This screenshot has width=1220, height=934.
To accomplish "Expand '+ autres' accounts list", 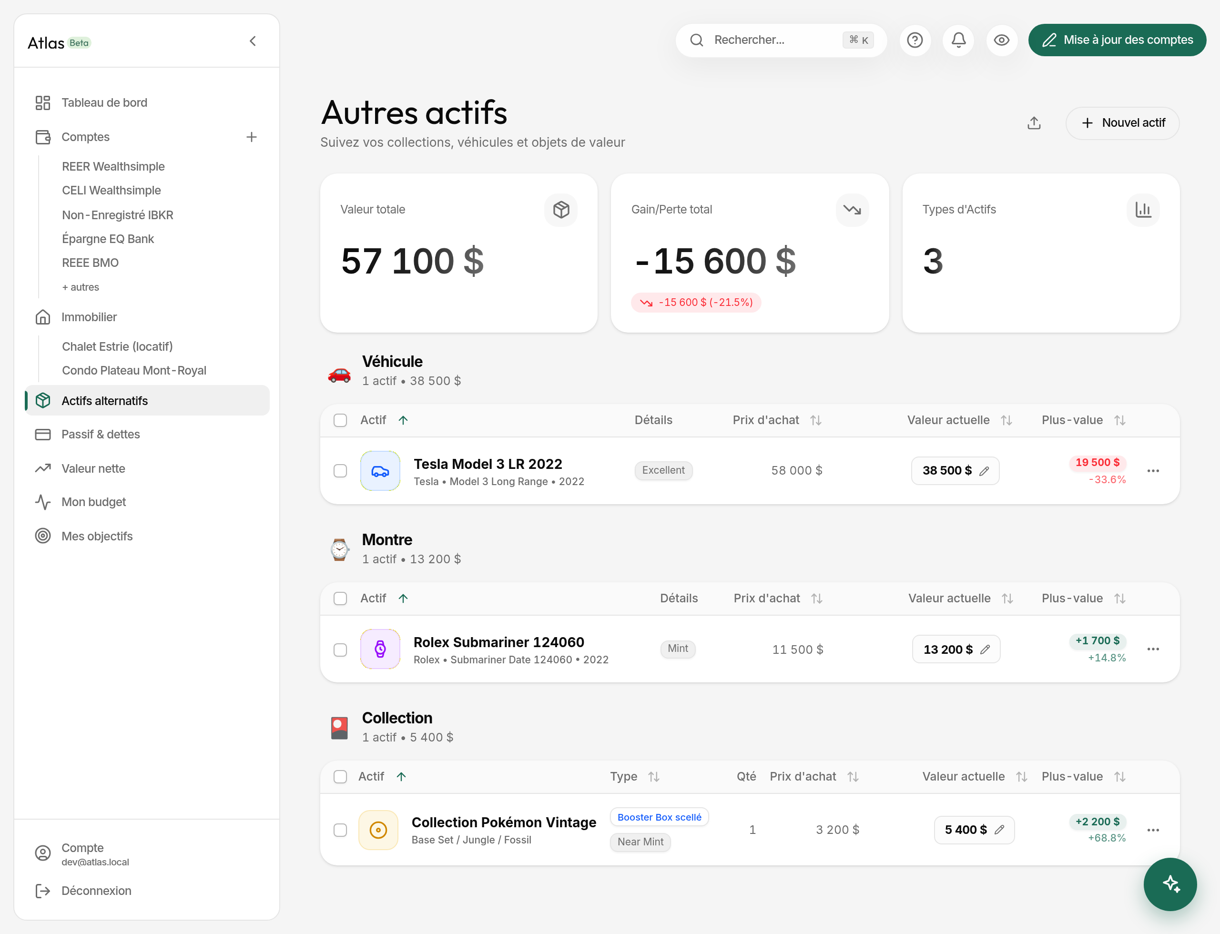I will tap(81, 287).
